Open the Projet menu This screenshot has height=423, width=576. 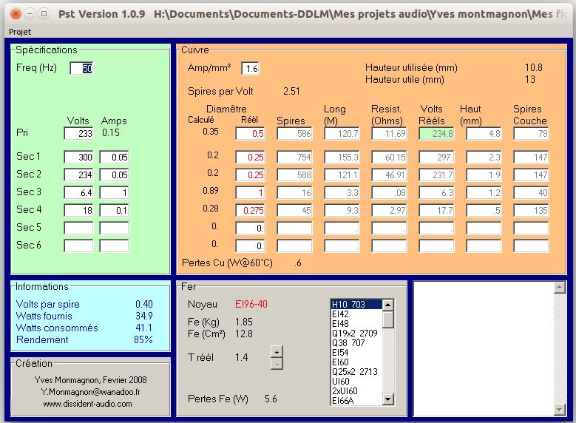point(20,32)
